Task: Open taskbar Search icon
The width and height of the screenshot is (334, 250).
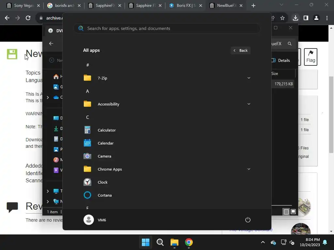Action: click(160, 242)
